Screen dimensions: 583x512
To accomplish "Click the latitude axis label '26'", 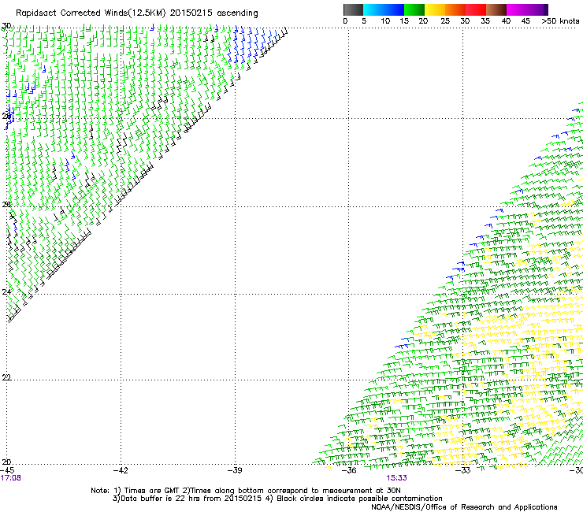I will coord(6,205).
